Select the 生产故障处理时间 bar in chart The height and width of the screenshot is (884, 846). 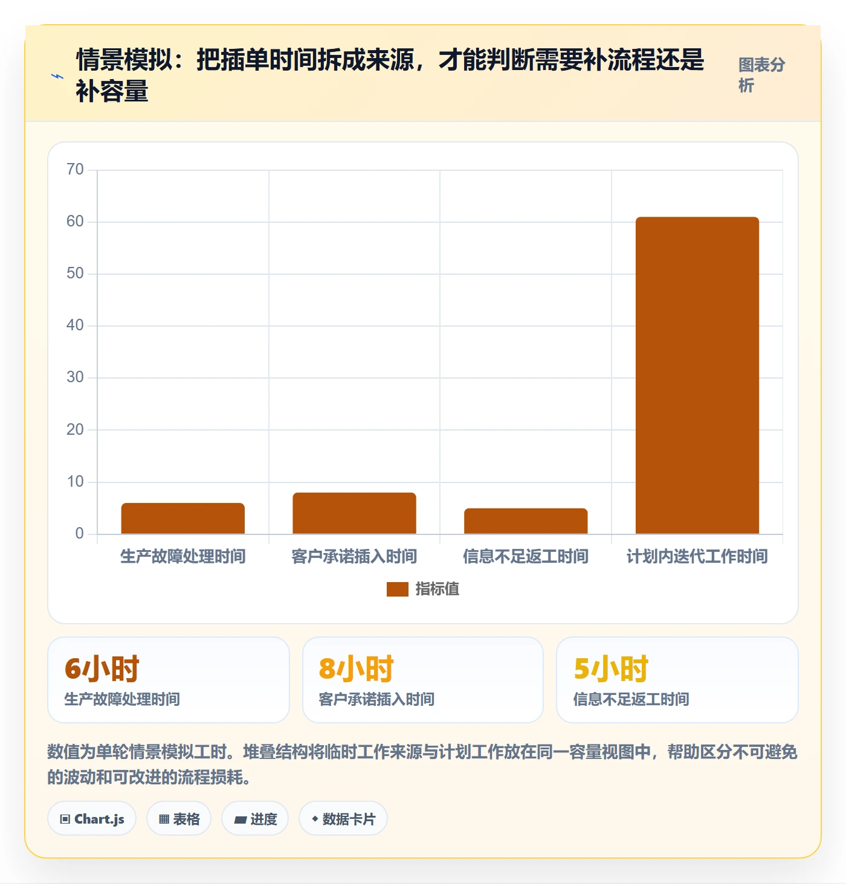point(183,519)
